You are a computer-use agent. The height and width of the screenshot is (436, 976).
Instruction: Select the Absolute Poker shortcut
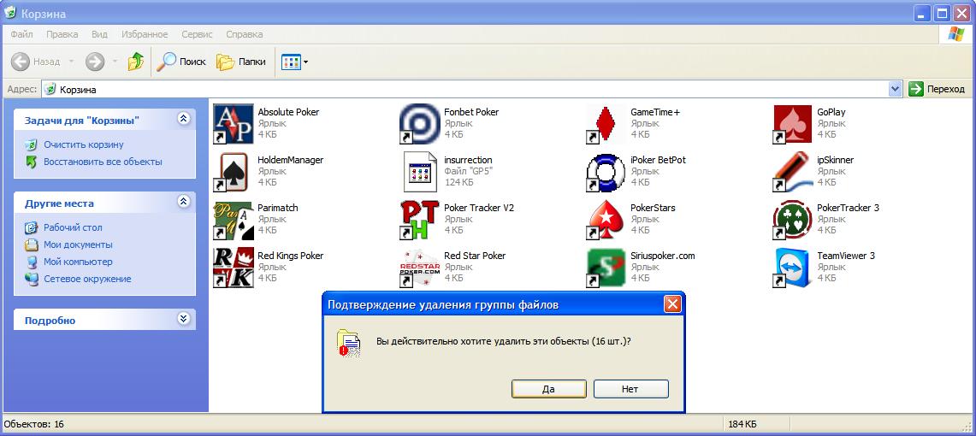click(233, 124)
